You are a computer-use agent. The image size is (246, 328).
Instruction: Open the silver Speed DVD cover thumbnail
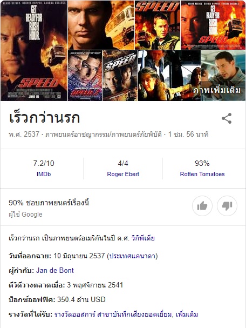click(120, 76)
